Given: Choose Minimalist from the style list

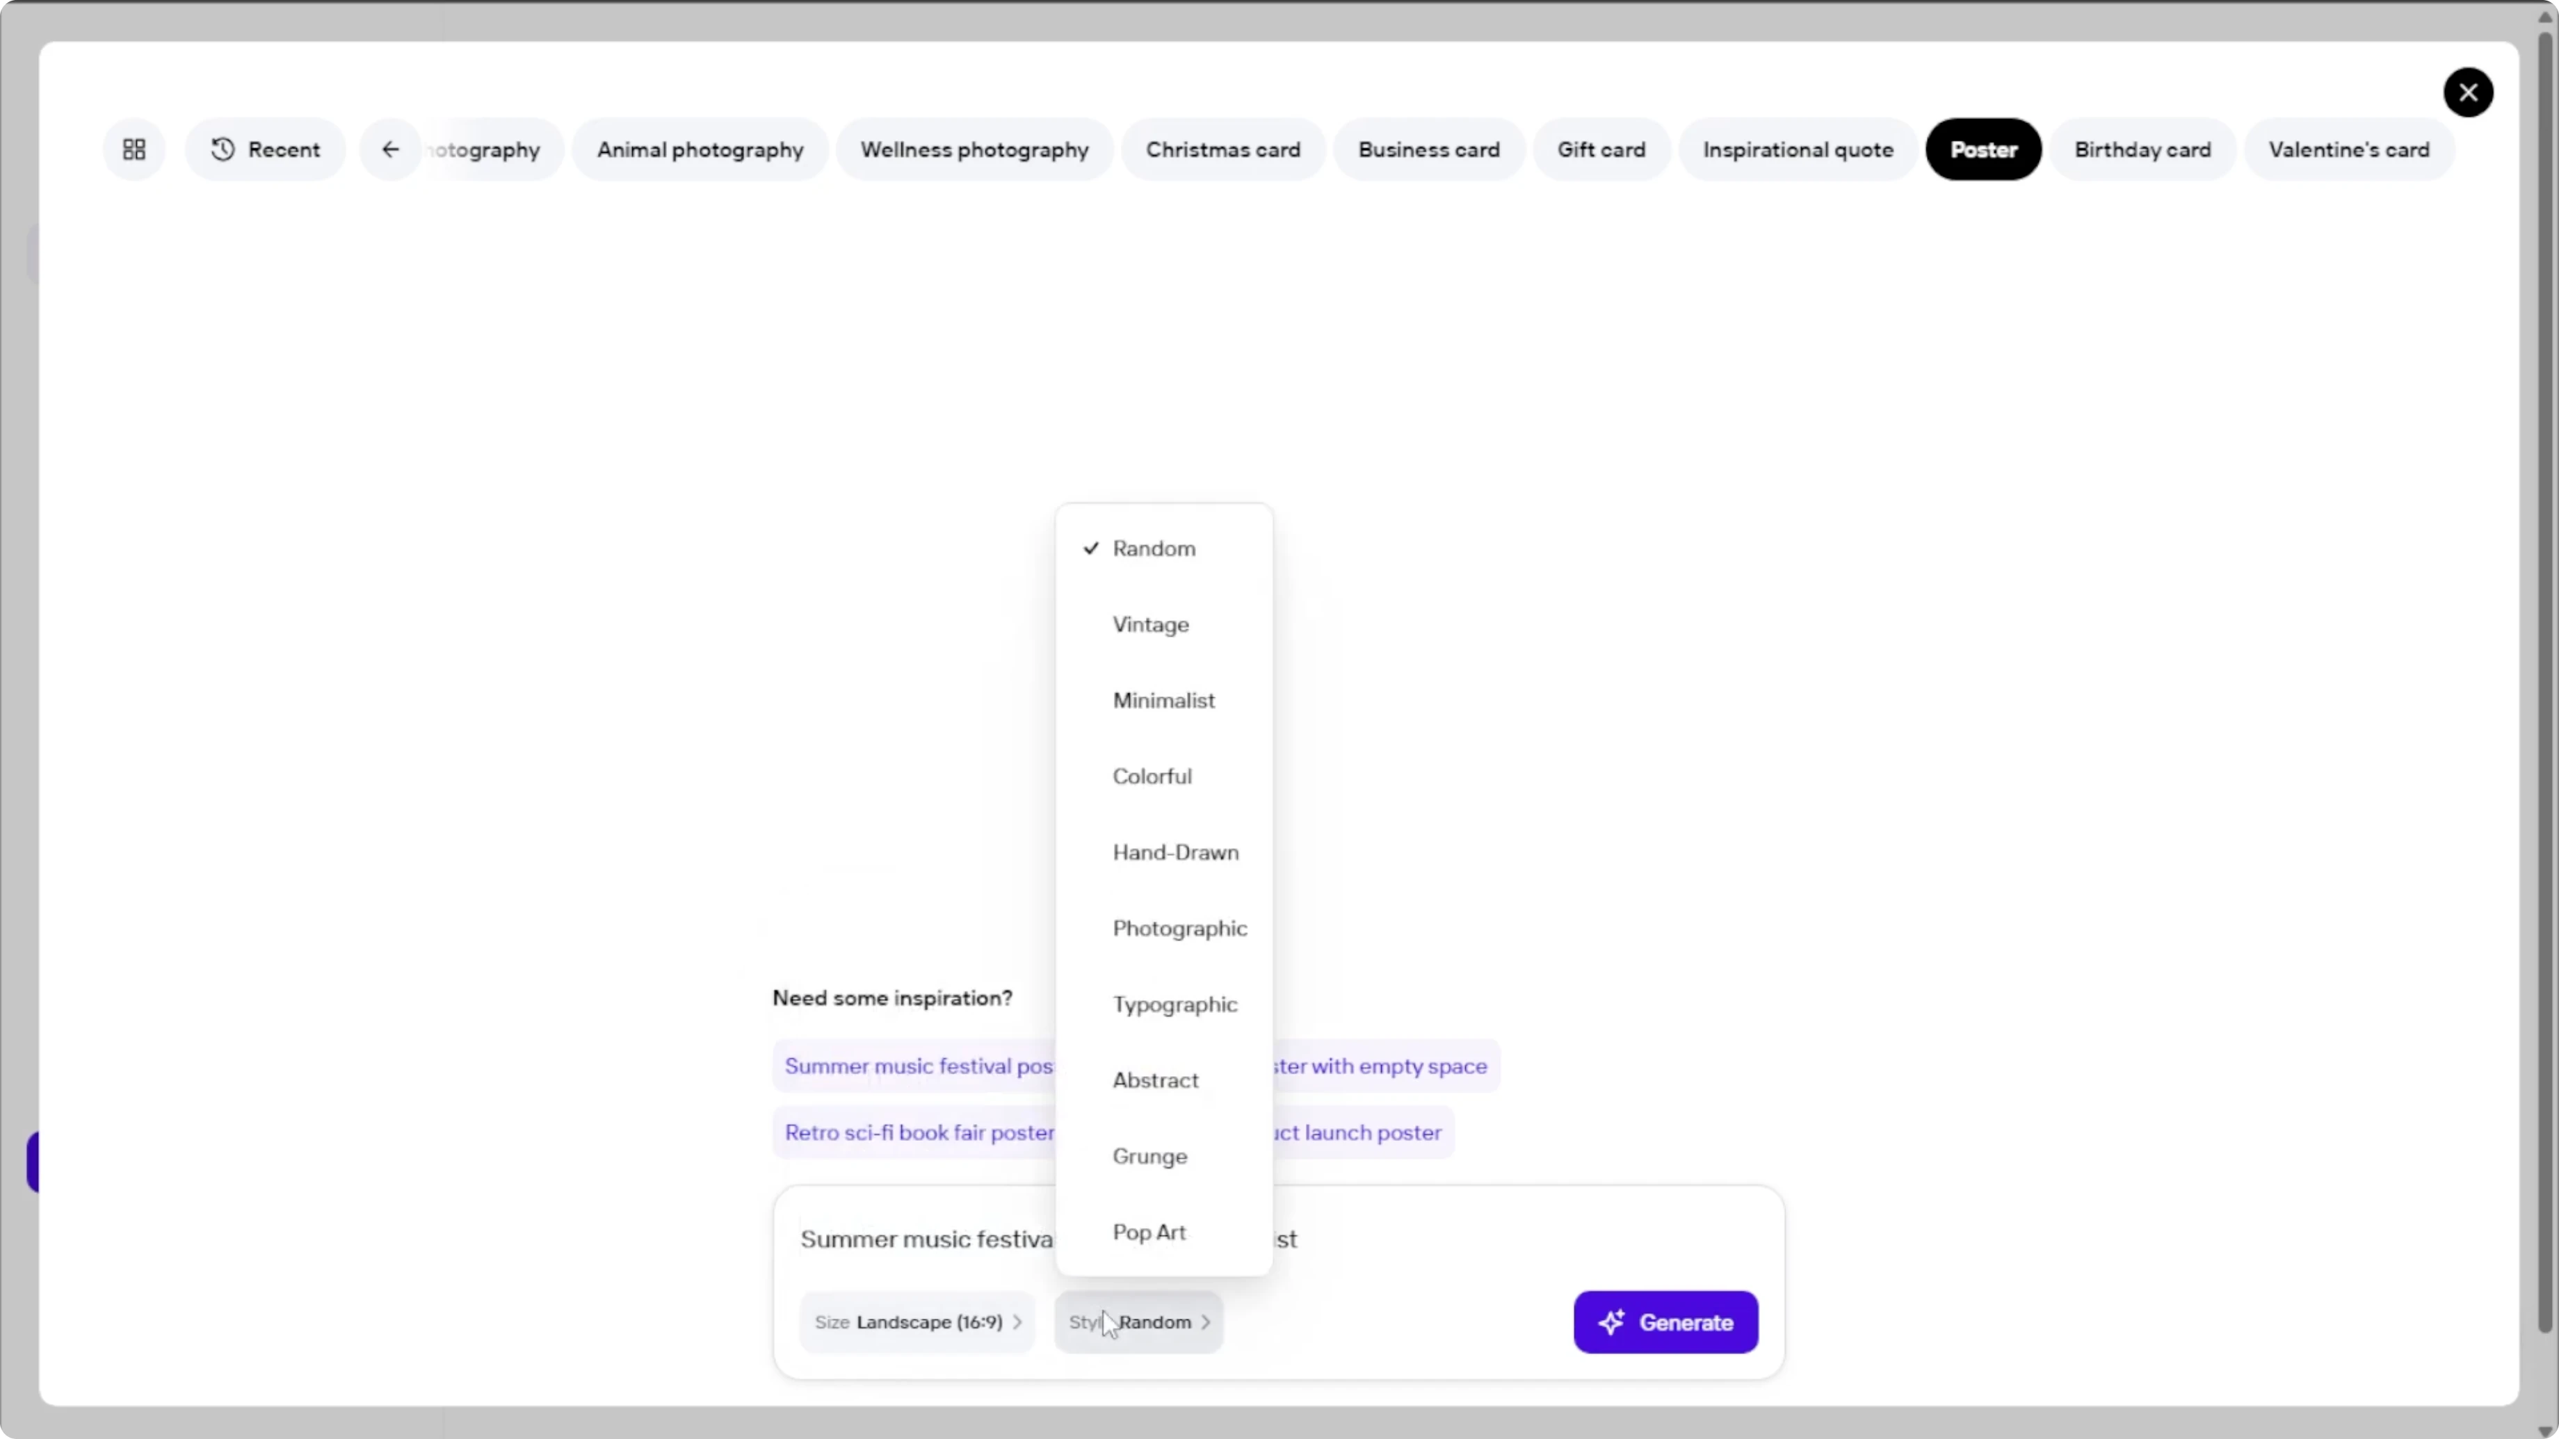Looking at the screenshot, I should pos(1163,700).
